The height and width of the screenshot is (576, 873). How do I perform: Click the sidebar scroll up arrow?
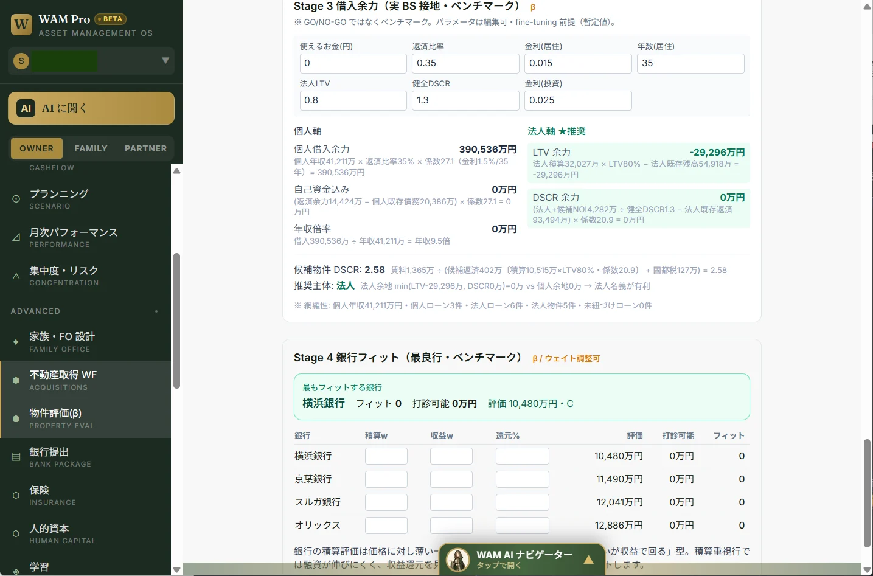(176, 171)
